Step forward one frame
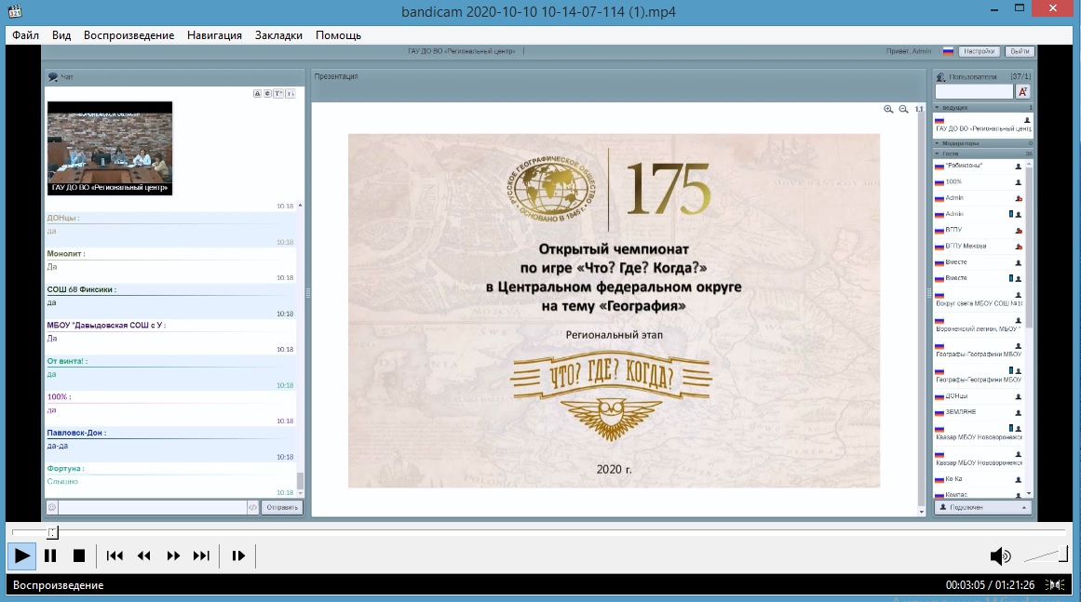 point(237,555)
